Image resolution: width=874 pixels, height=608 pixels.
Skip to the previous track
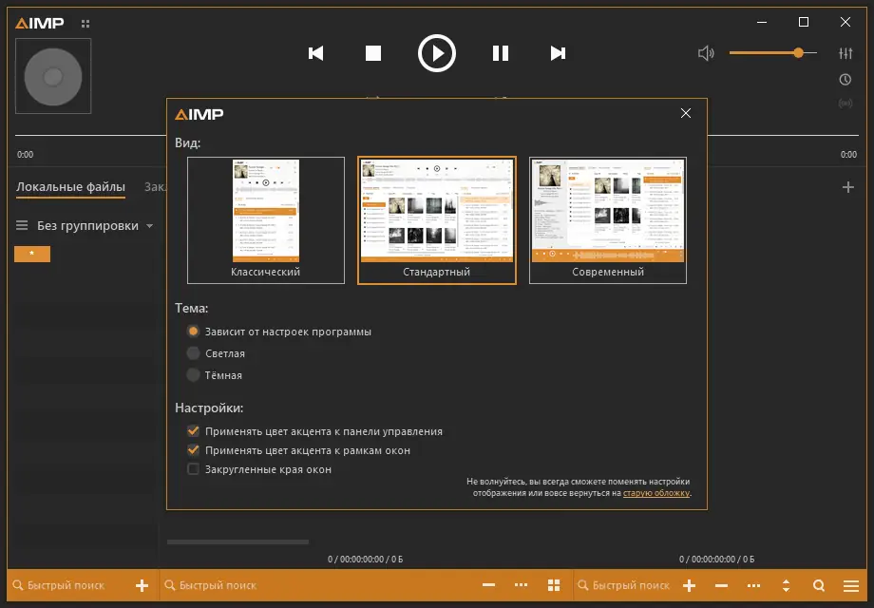click(x=316, y=53)
